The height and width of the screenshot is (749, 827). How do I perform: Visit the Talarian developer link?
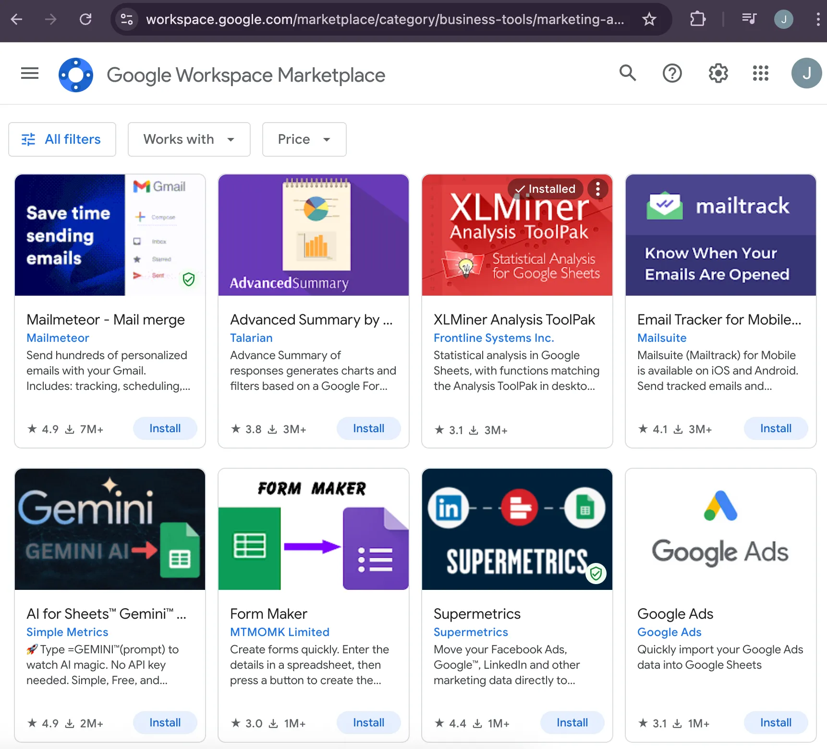coord(251,338)
